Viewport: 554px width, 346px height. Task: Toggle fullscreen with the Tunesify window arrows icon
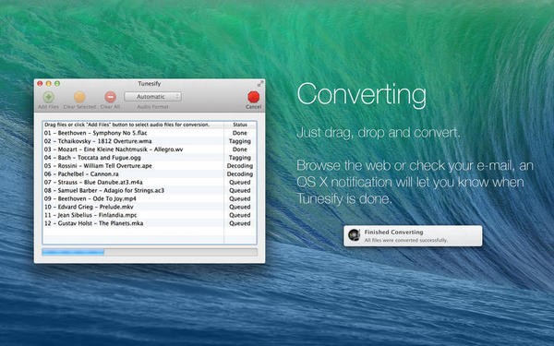pyautogui.click(x=260, y=84)
